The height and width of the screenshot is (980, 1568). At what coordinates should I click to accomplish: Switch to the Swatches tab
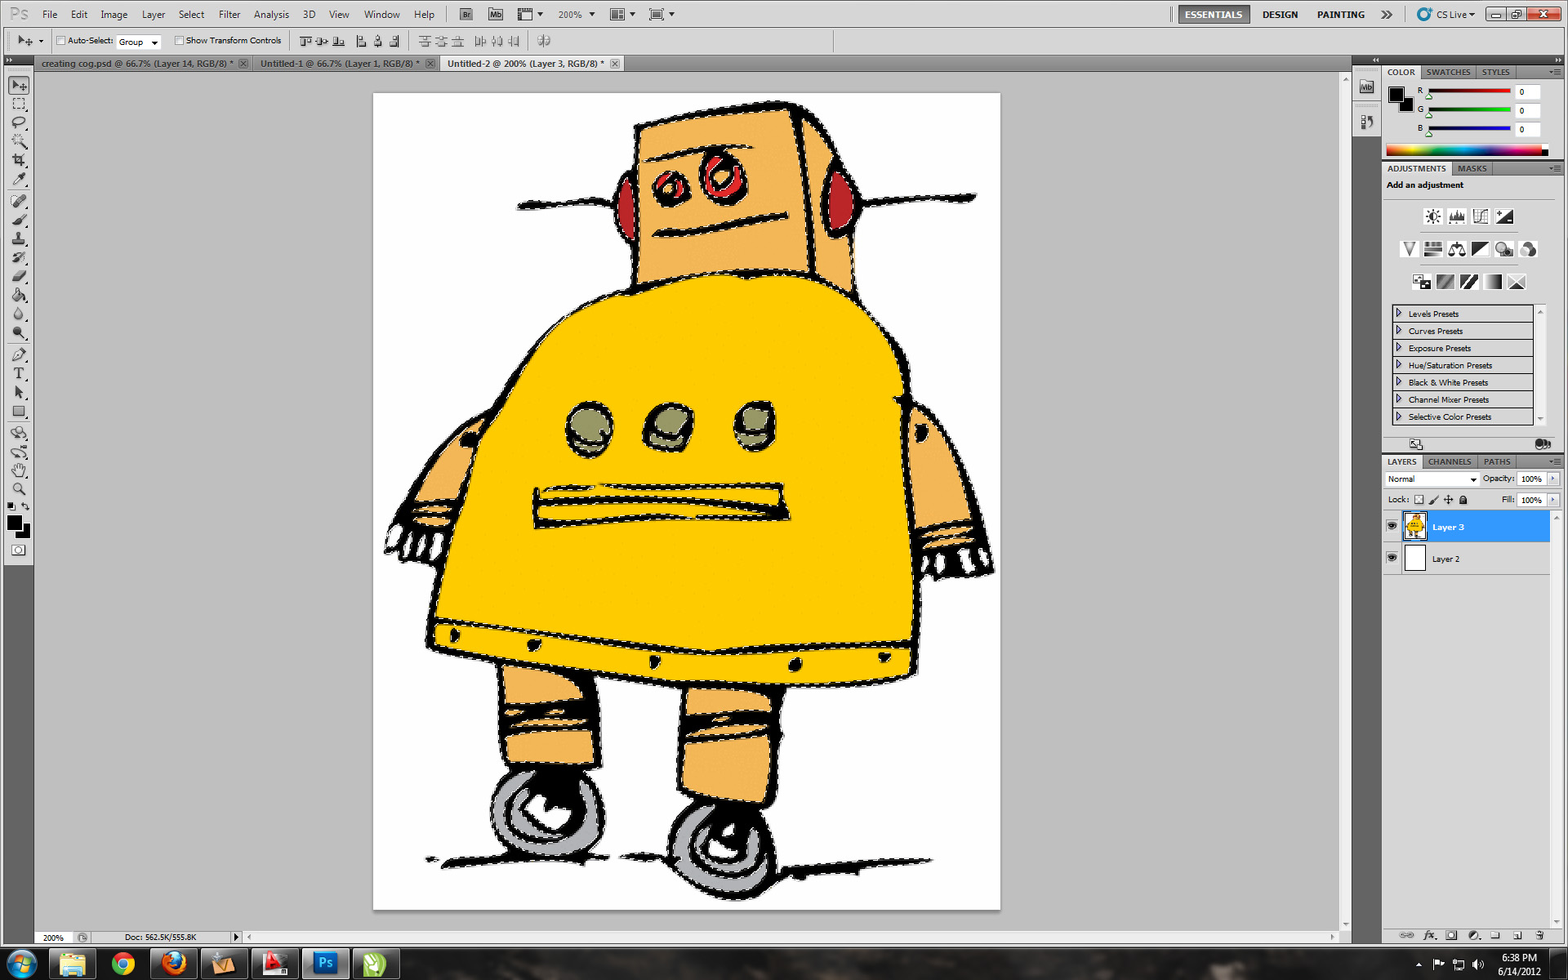coord(1448,72)
